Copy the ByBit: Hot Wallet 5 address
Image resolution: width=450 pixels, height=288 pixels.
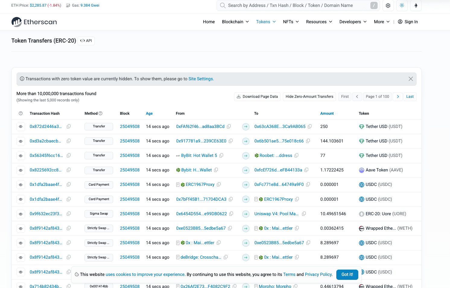(221, 155)
